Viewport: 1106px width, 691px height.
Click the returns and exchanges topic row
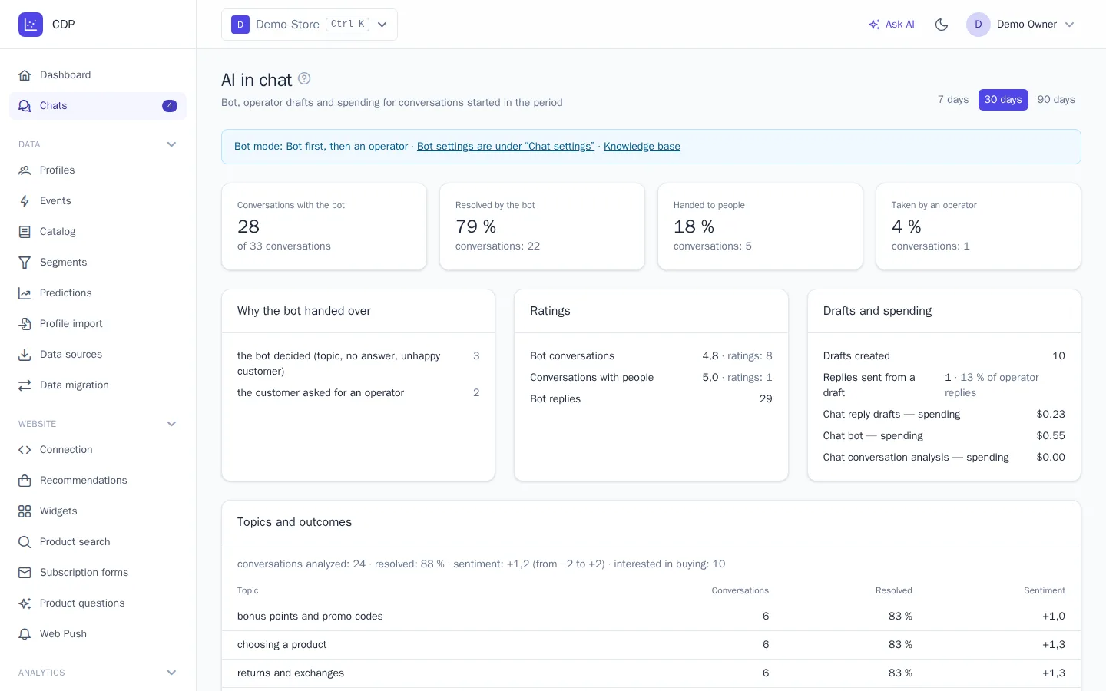pyautogui.click(x=651, y=673)
